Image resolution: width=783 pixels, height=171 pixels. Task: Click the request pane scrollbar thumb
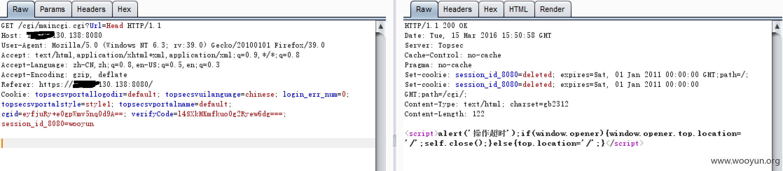tap(381, 101)
